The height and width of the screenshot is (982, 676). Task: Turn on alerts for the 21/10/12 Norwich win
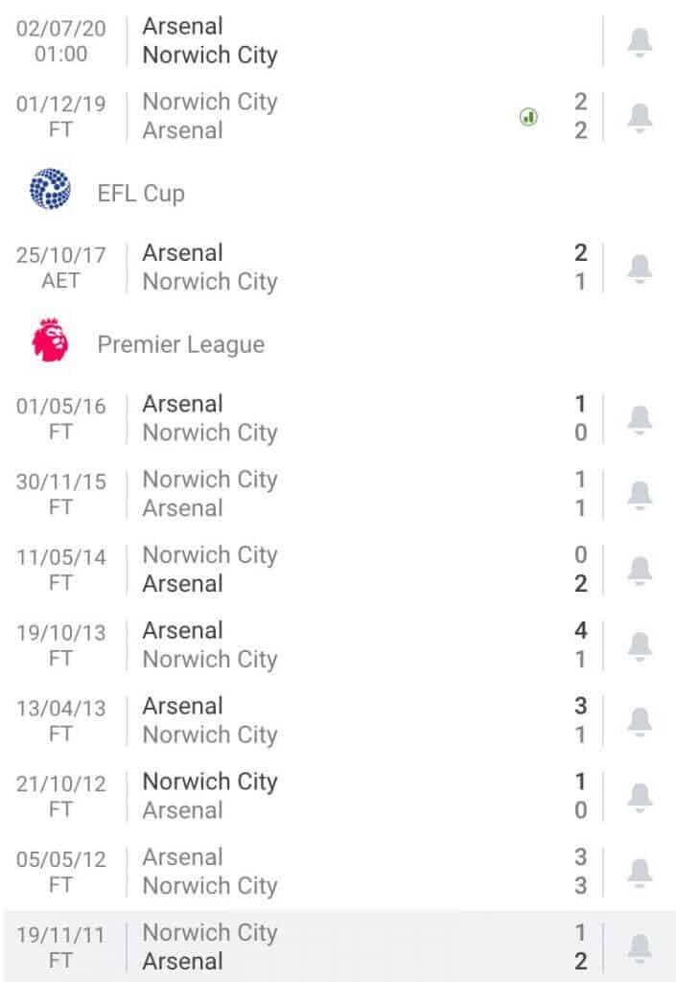pyautogui.click(x=638, y=795)
